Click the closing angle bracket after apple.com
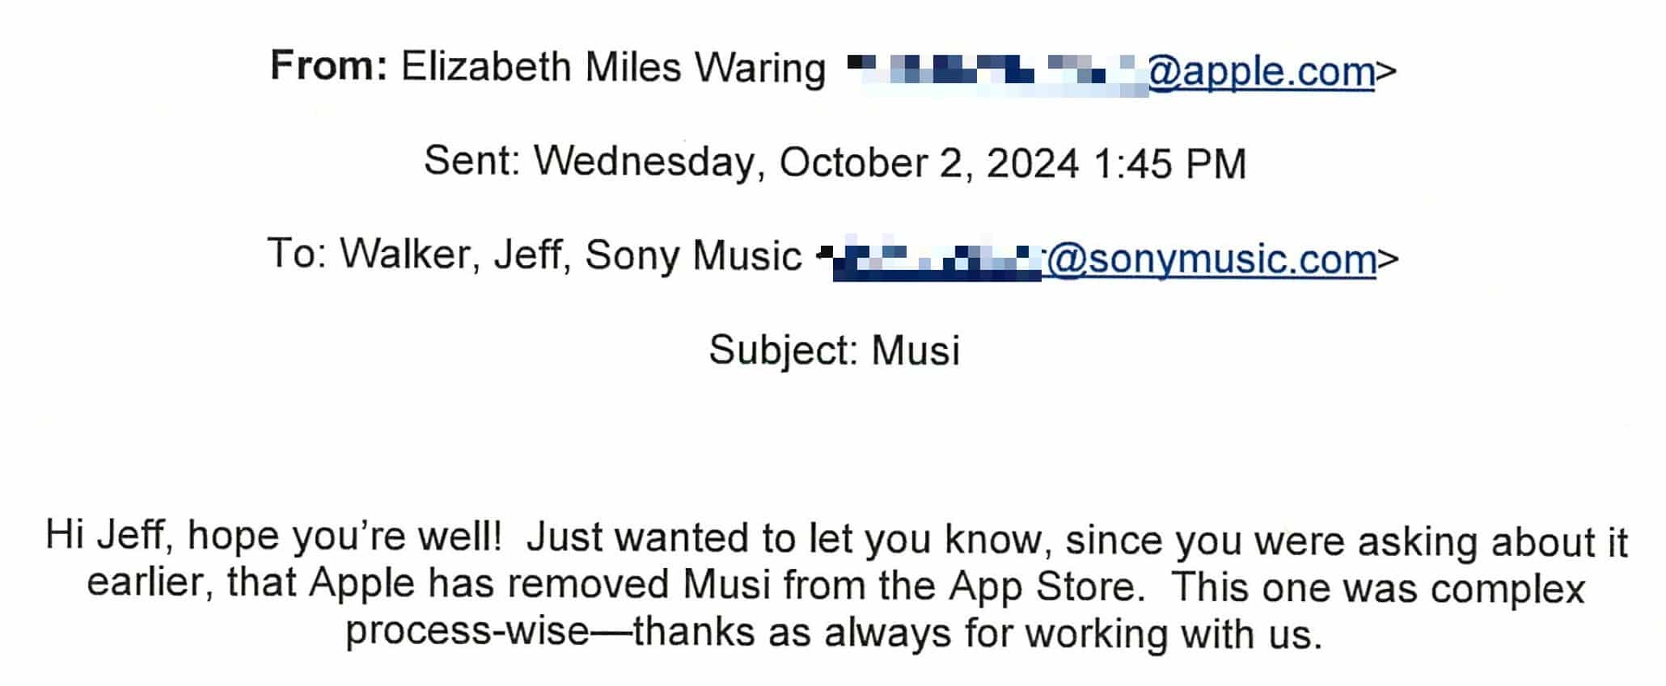The height and width of the screenshot is (686, 1666). click(1386, 71)
